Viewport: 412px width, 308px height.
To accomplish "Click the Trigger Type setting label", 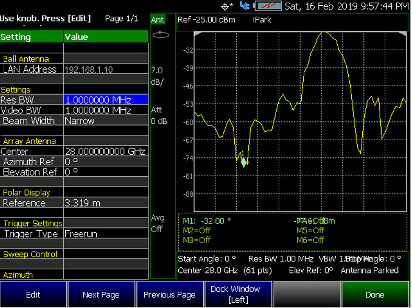I will [x=31, y=234].
